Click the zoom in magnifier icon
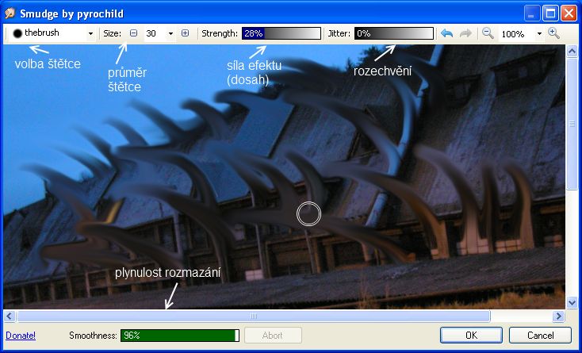The image size is (582, 353). (x=553, y=34)
